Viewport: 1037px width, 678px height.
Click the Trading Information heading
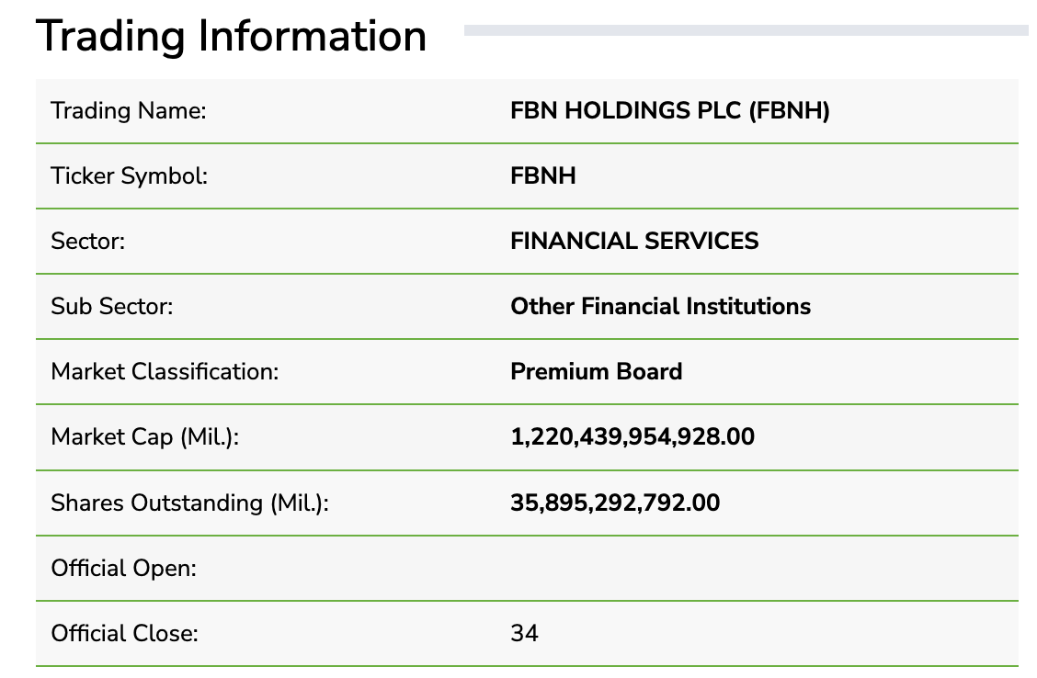pyautogui.click(x=231, y=37)
